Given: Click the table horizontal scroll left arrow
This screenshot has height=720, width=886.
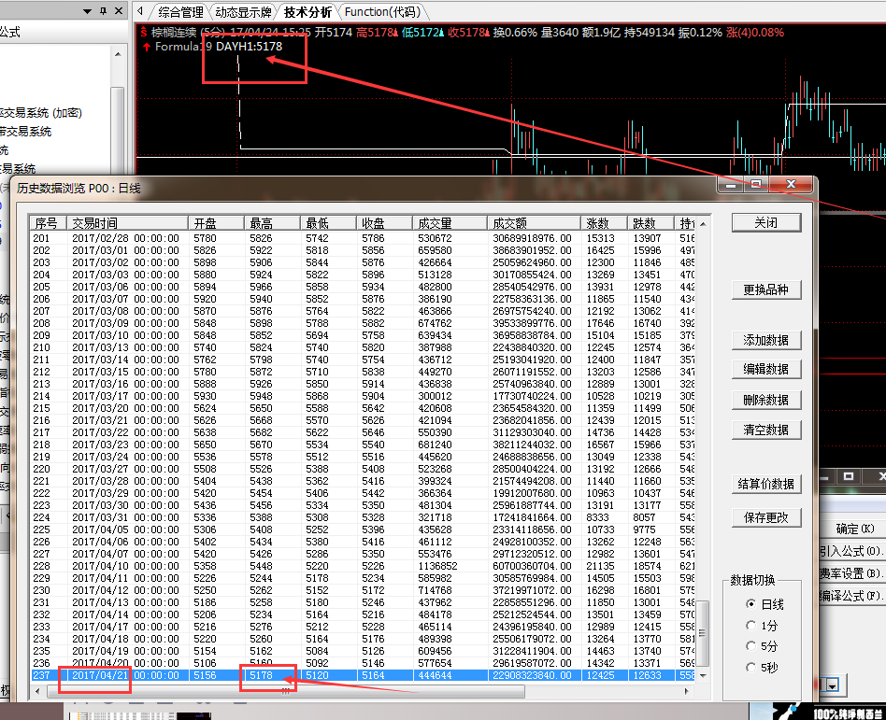Looking at the screenshot, I should click(x=38, y=691).
